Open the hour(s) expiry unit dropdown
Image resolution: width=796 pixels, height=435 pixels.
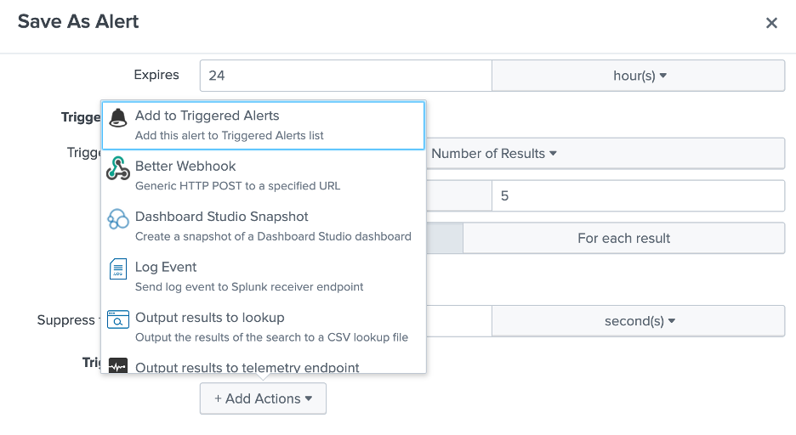click(638, 76)
